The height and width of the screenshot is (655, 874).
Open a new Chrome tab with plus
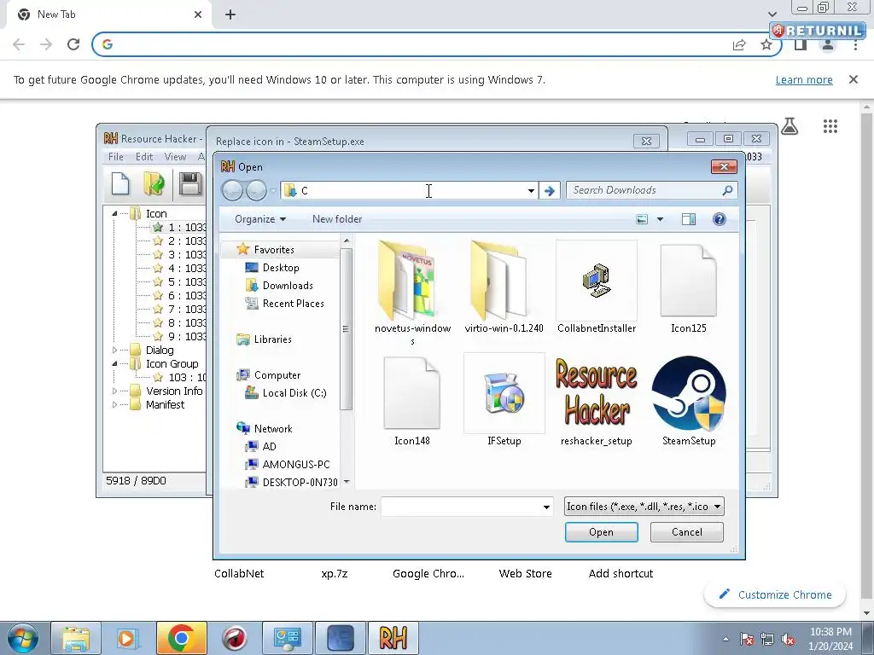point(230,14)
